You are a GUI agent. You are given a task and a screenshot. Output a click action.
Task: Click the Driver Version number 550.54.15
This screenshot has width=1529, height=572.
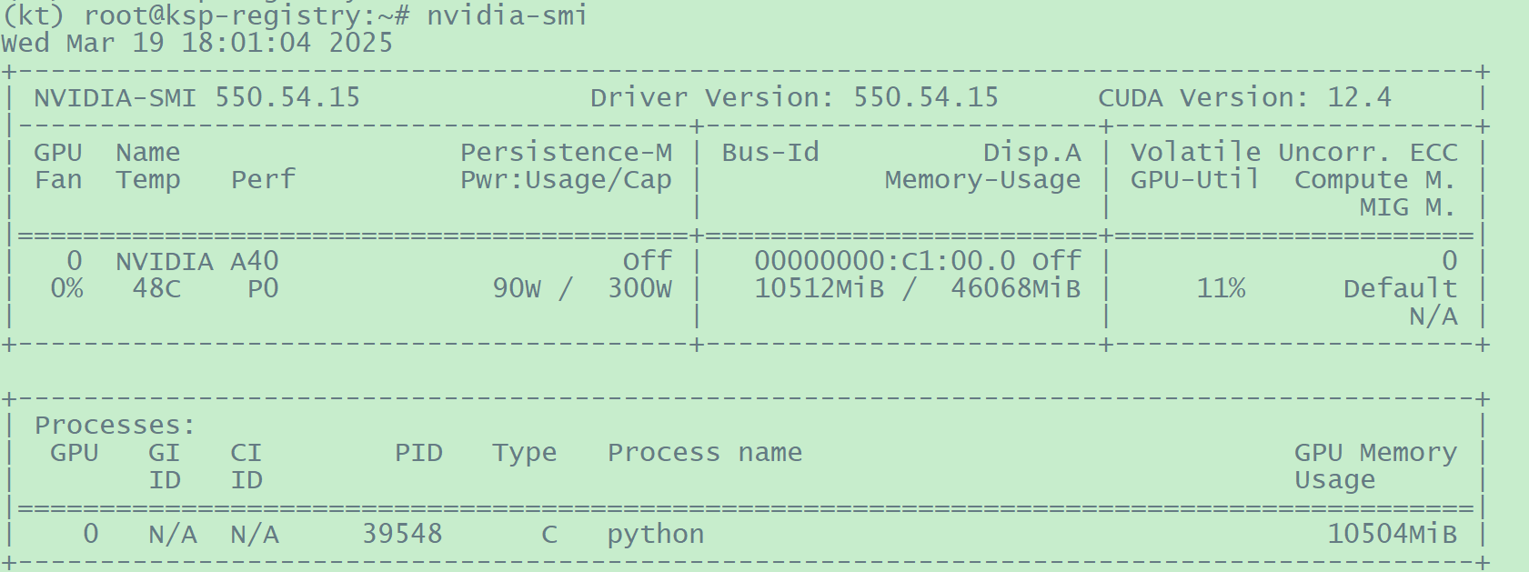tap(925, 97)
